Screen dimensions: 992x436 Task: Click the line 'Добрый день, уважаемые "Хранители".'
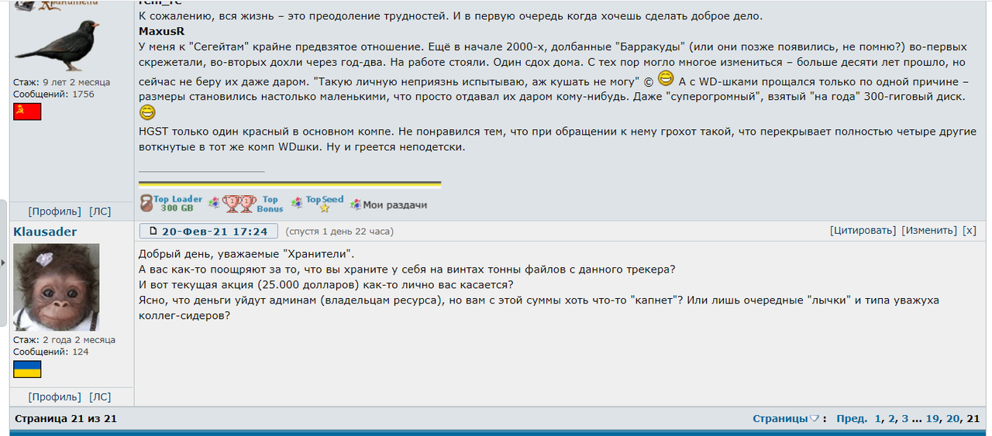click(x=246, y=254)
